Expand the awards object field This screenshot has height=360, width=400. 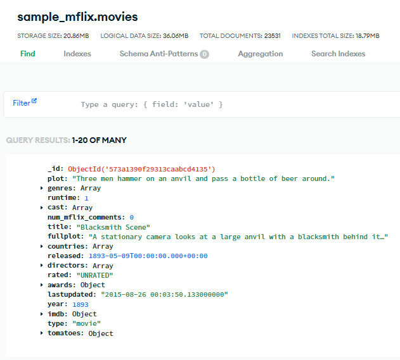[42, 285]
